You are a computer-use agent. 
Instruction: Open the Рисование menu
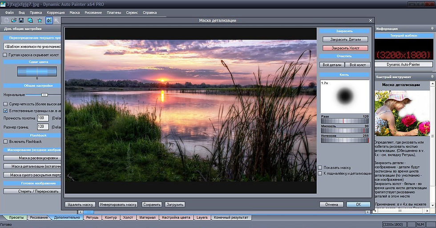click(93, 12)
